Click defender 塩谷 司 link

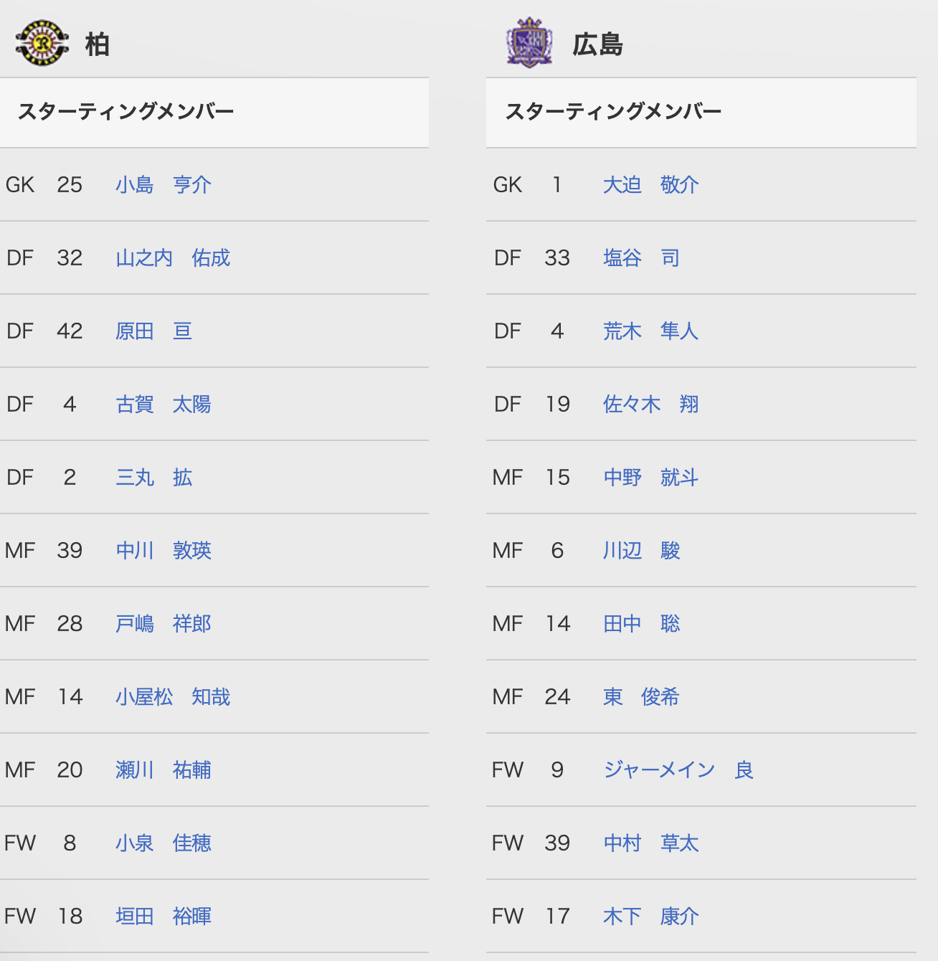(x=641, y=258)
